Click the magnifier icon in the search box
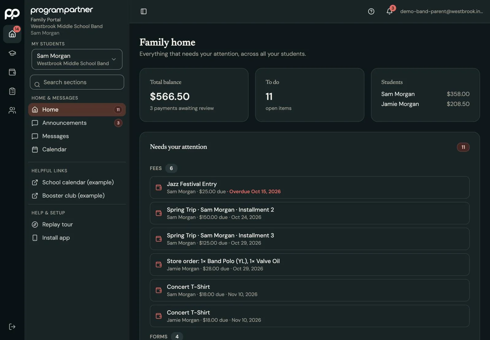The width and height of the screenshot is (490, 340). point(37,85)
